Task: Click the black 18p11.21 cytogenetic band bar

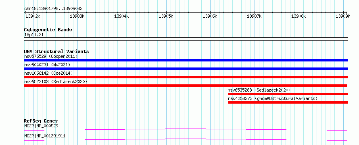Action: 186,39
